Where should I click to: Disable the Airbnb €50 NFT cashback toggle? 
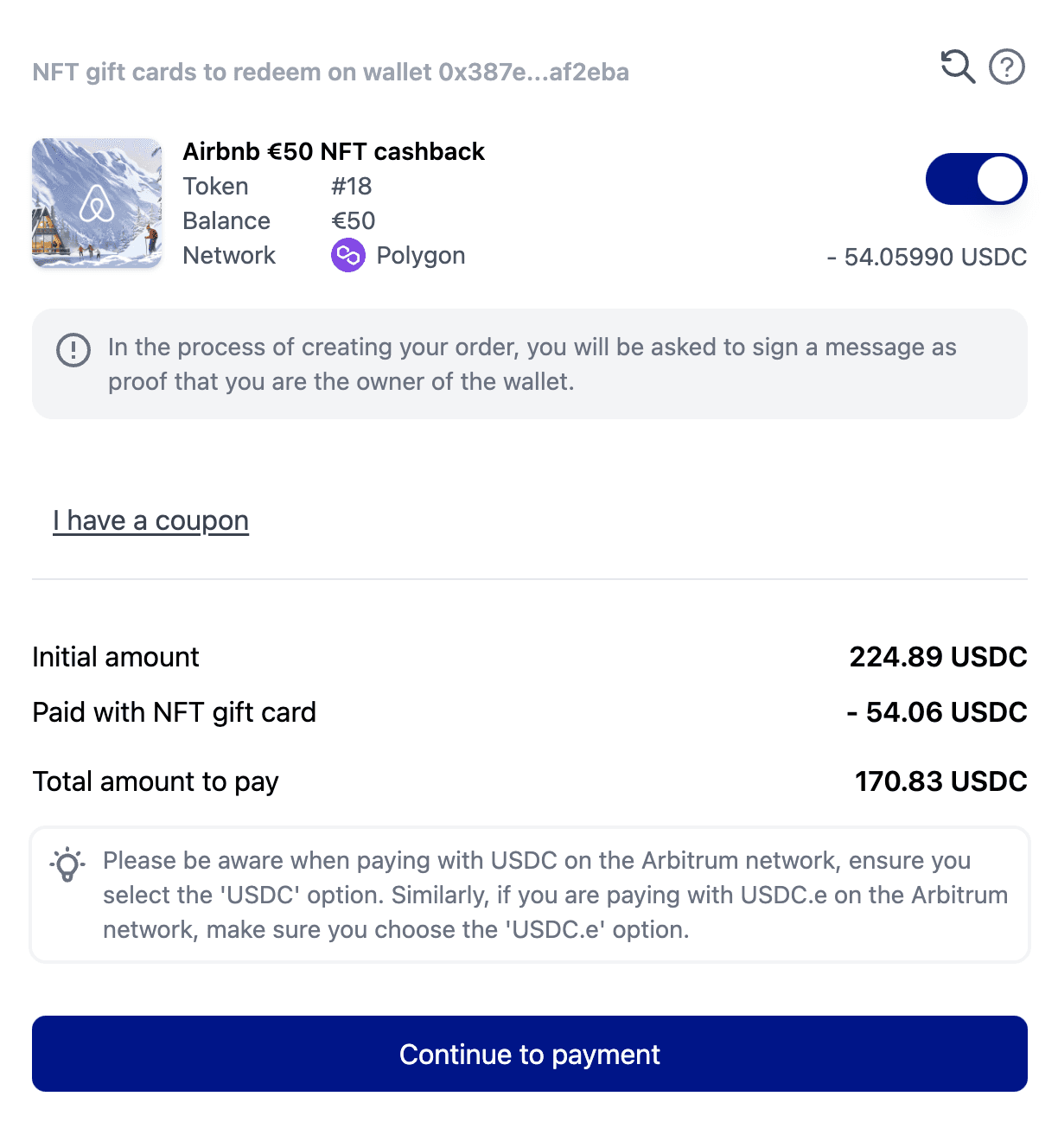pyautogui.click(x=976, y=178)
